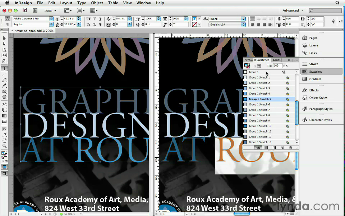Select the Polygon shape tool

pos(4,97)
